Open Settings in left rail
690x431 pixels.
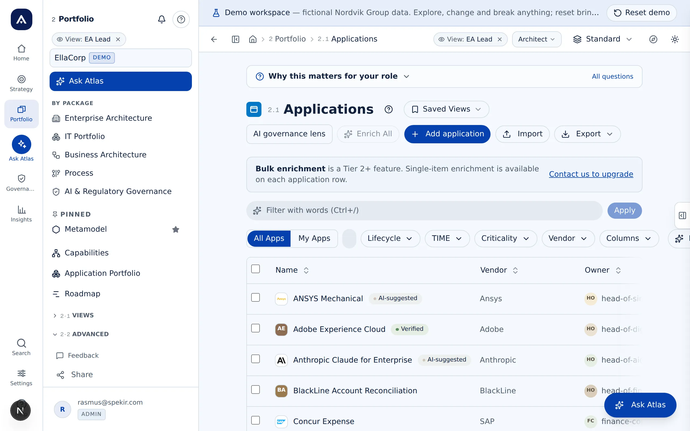[x=21, y=377]
